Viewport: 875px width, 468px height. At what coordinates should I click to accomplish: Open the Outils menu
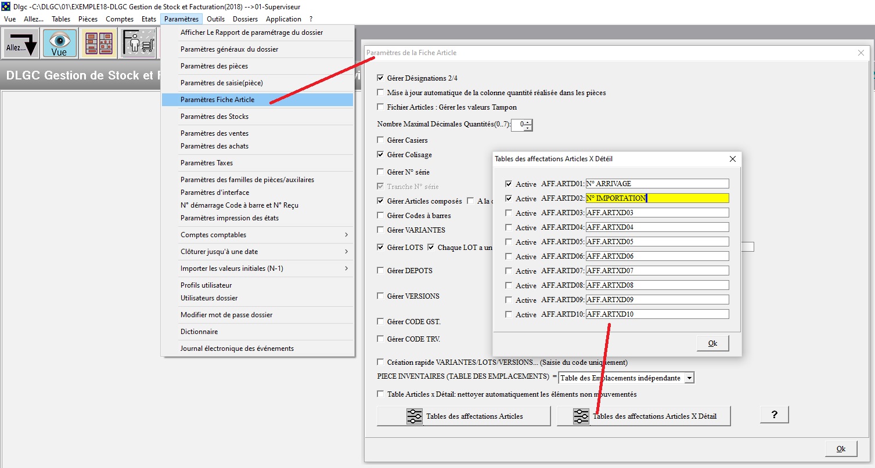click(x=216, y=19)
